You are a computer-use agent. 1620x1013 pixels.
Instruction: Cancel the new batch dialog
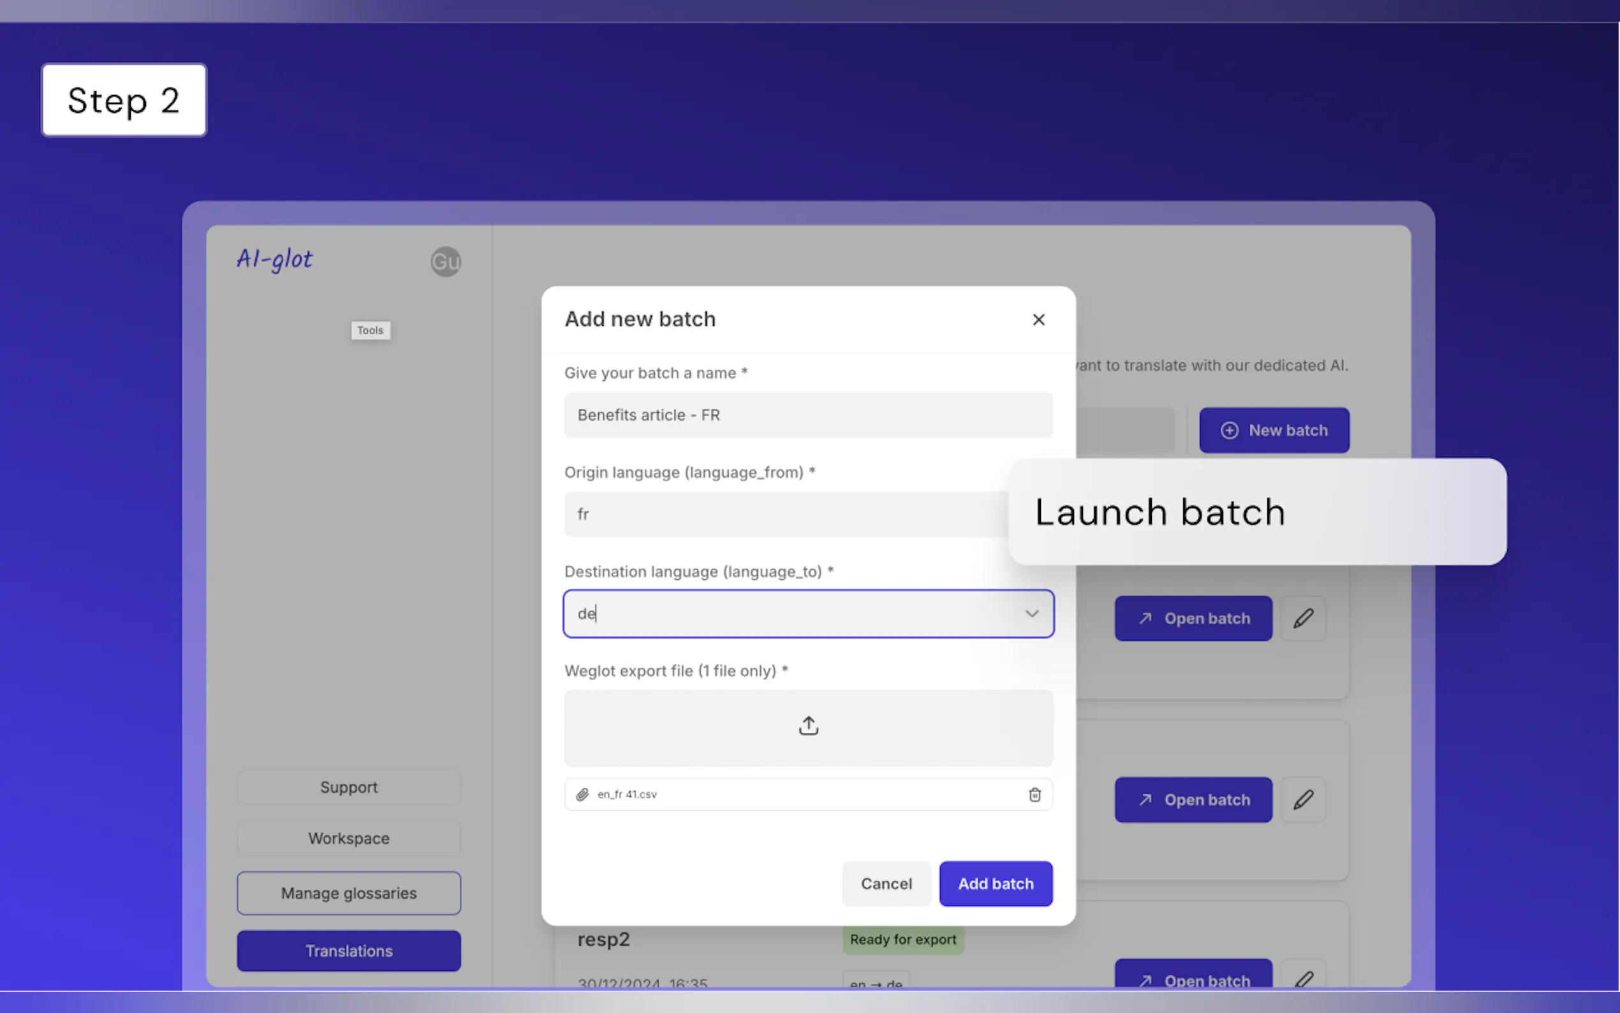886,884
